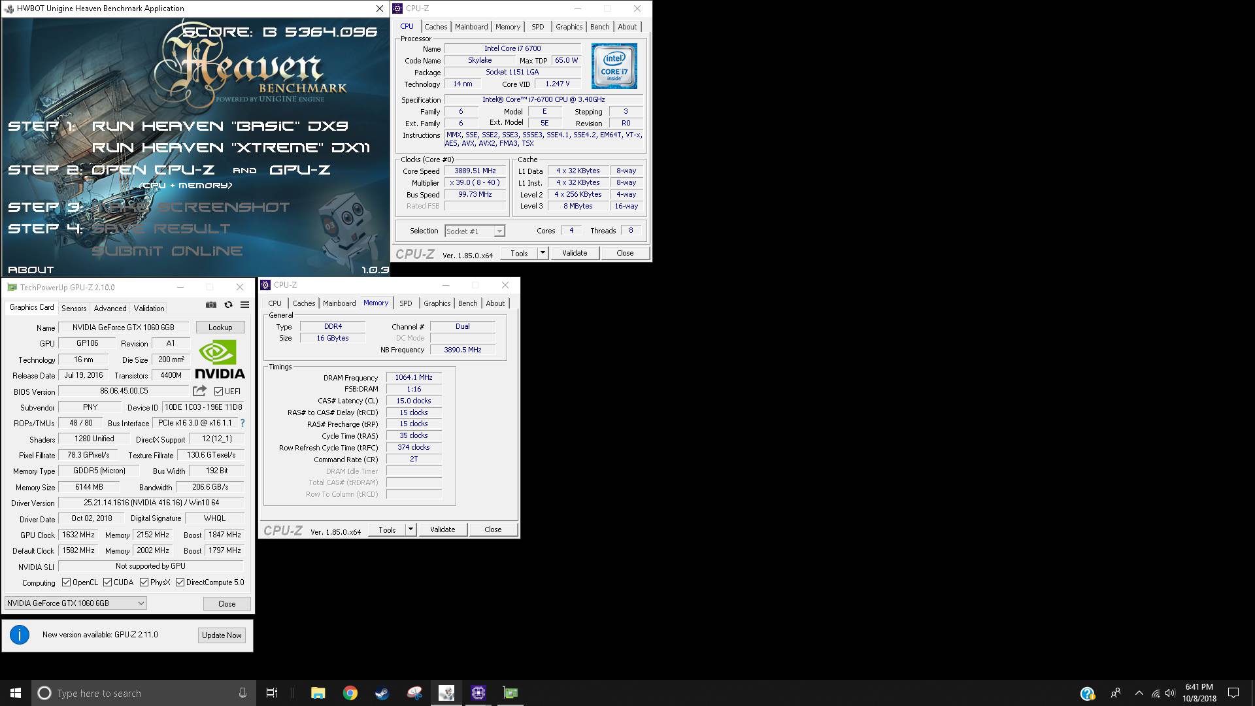Click the DRAM Frequency value 1064.1 MHz
The width and height of the screenshot is (1255, 706).
click(414, 377)
